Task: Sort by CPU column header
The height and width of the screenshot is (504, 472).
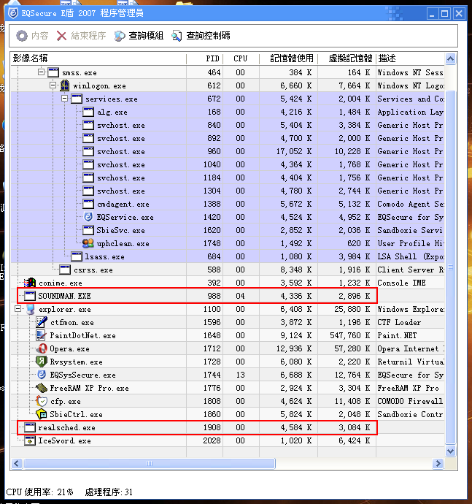Action: (x=241, y=58)
